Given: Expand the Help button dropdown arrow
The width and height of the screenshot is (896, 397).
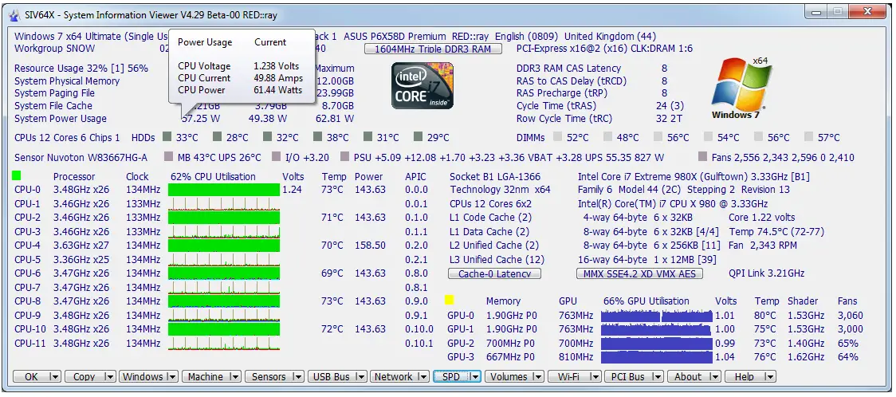Looking at the screenshot, I should click(770, 376).
